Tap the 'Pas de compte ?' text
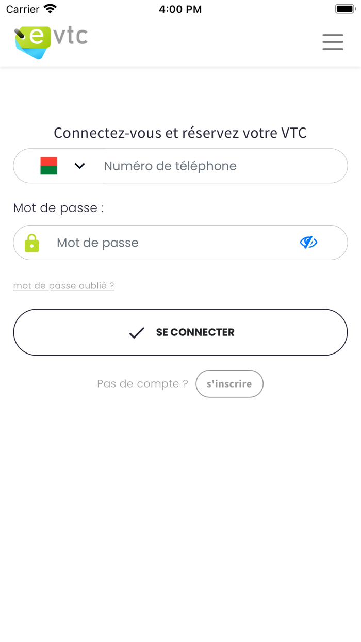The image size is (361, 642). [142, 383]
